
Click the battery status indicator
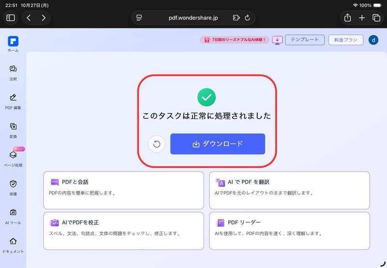click(x=377, y=5)
